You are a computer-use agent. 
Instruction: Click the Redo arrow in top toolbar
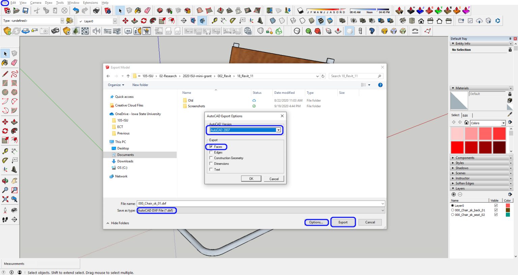click(85, 11)
